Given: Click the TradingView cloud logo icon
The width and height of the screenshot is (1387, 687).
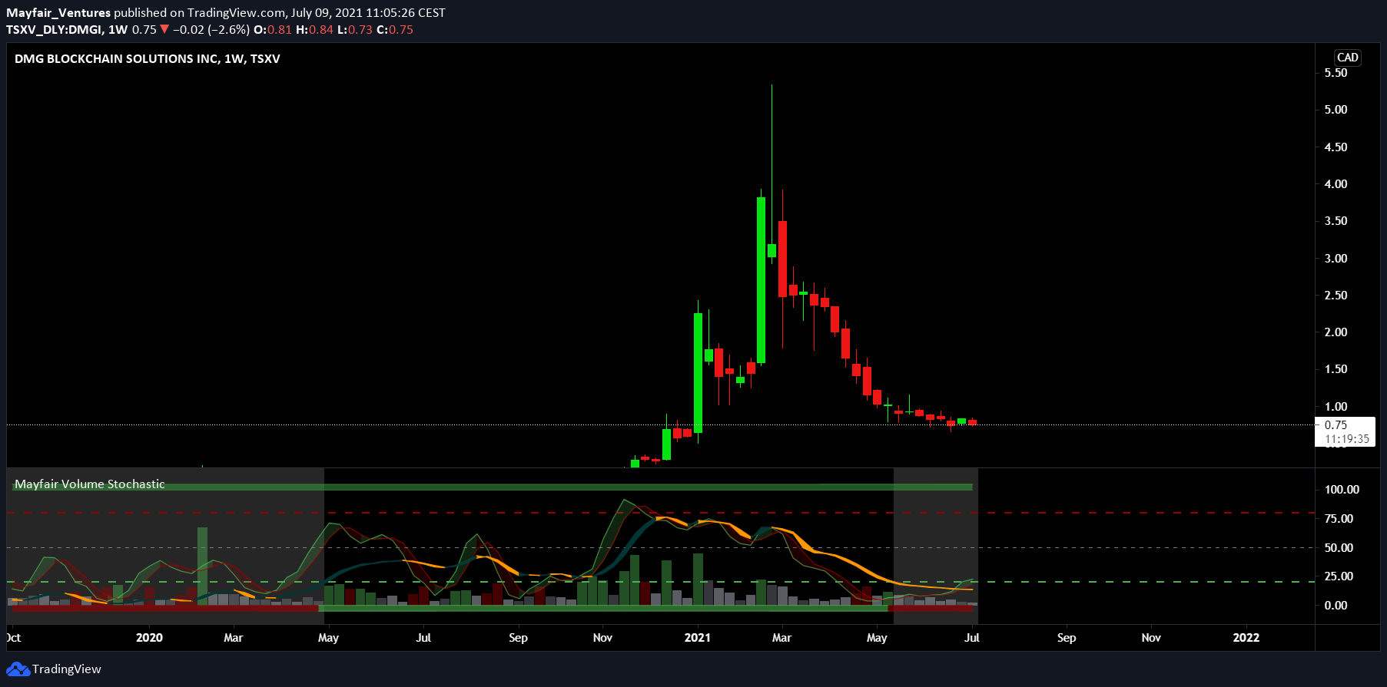Looking at the screenshot, I should pyautogui.click(x=18, y=669).
